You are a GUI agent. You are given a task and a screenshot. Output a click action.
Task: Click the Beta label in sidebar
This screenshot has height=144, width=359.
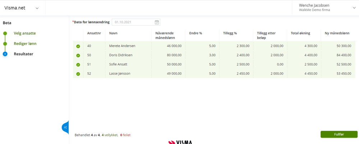coord(7,23)
